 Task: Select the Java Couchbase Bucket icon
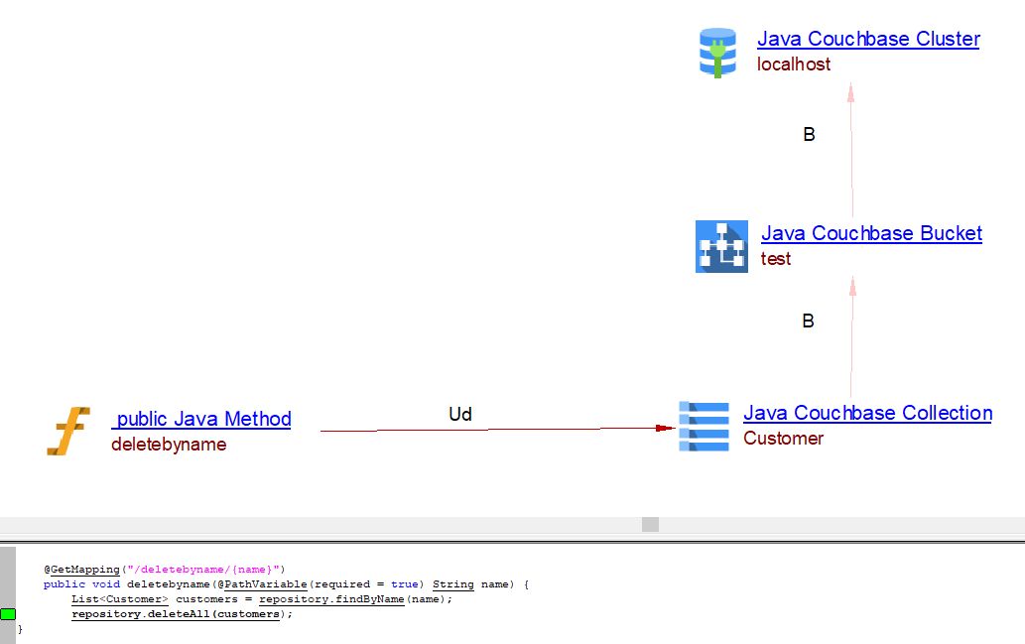click(x=721, y=246)
